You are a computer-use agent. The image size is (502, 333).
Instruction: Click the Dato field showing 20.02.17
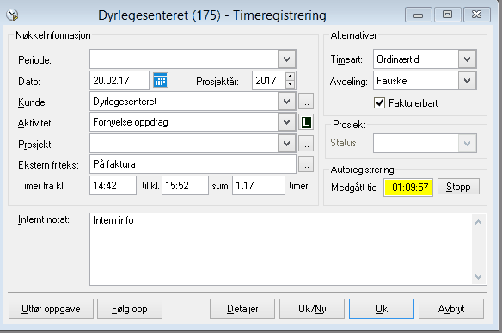click(x=119, y=80)
